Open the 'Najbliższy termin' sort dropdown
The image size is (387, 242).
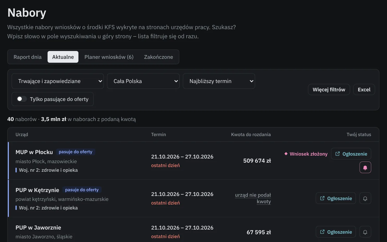[219, 81]
